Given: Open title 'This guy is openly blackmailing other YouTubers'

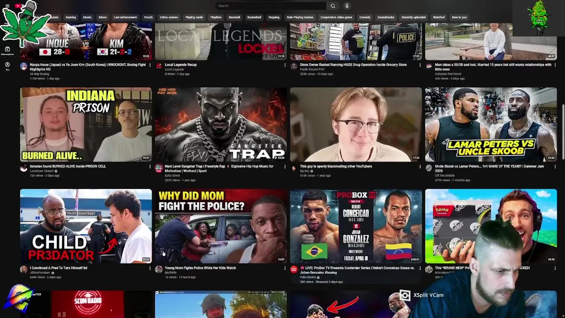Looking at the screenshot, I should [336, 167].
